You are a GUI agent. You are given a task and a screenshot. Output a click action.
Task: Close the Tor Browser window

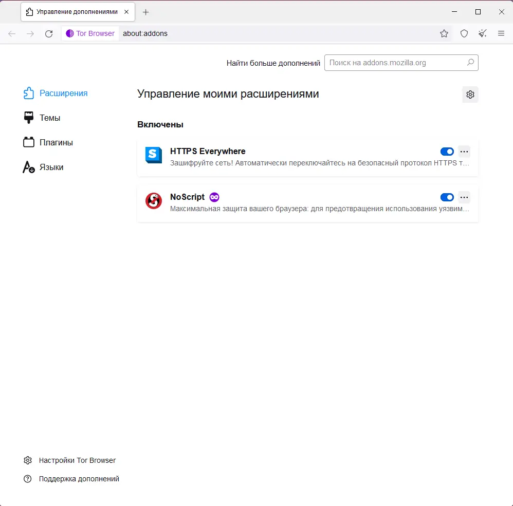(501, 12)
